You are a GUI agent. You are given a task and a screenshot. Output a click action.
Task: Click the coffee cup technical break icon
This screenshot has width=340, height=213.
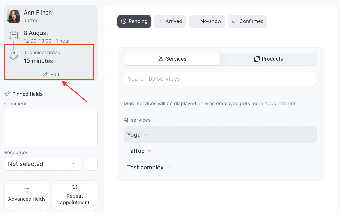tap(14, 55)
